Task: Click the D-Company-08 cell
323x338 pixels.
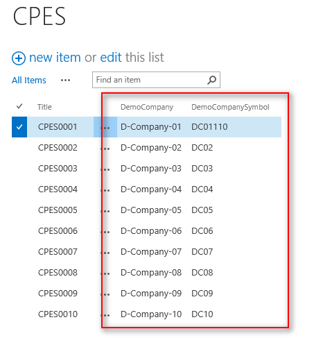Action: pyautogui.click(x=151, y=273)
